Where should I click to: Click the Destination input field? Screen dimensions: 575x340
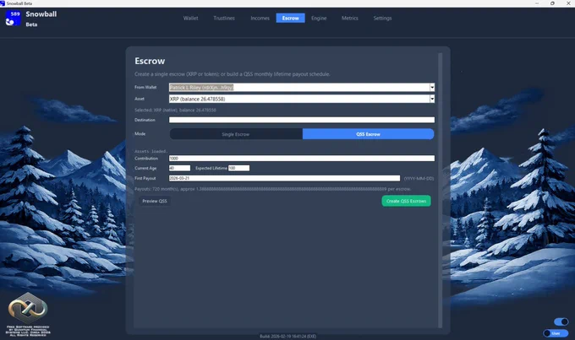coord(301,120)
